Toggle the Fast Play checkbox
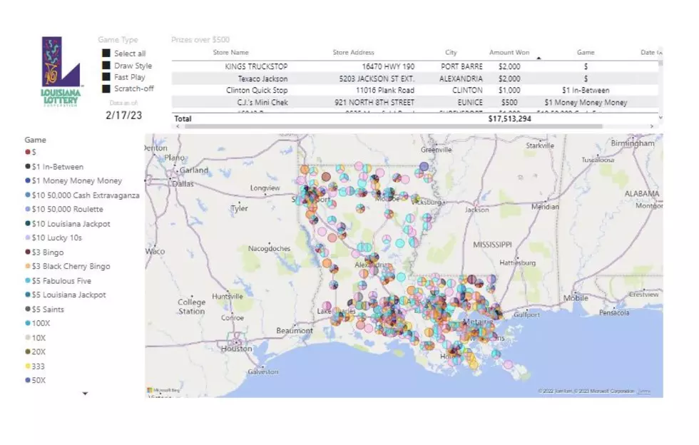 (x=106, y=77)
